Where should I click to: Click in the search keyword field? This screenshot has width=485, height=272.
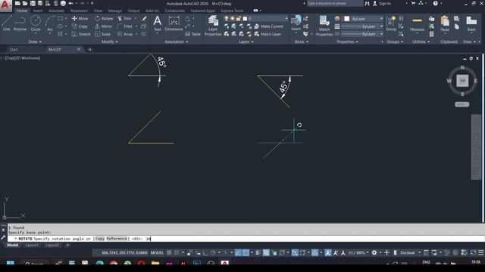coord(335,3)
